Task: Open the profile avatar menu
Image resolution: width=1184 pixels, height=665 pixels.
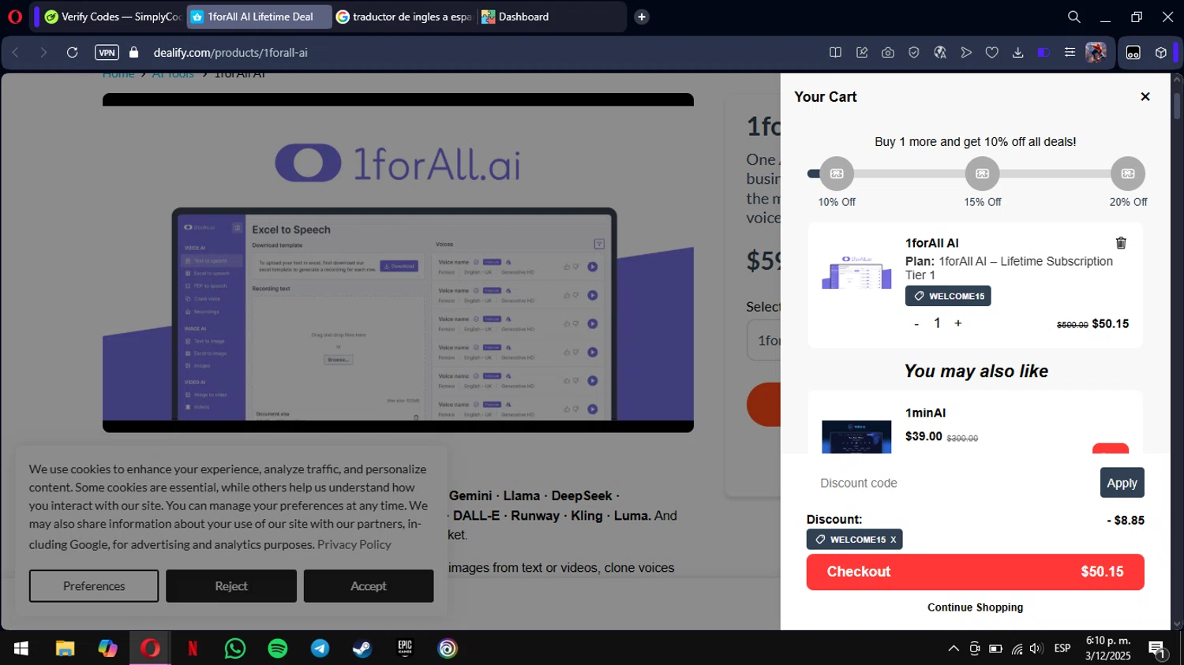Action: [1096, 52]
